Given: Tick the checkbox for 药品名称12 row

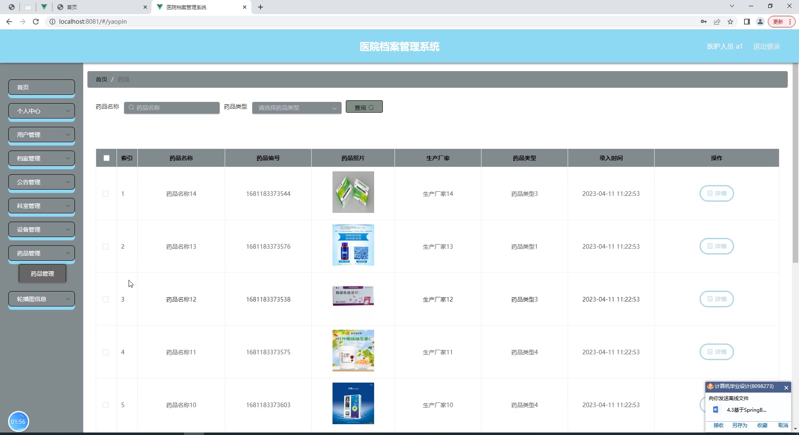Looking at the screenshot, I should pyautogui.click(x=106, y=299).
